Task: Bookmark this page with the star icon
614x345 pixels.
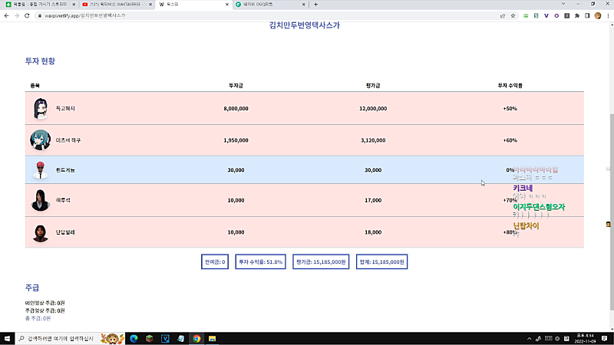Action: tap(513, 15)
